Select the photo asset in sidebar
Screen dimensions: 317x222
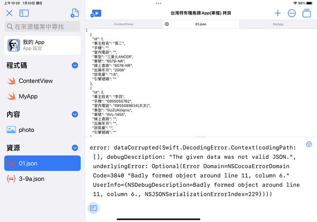click(42, 130)
